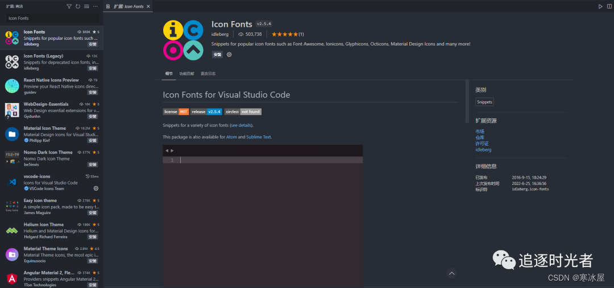Clear extensions search results icon
614x288 pixels.
[86, 6]
